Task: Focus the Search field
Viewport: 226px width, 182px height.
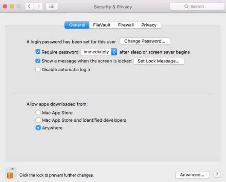Action: coord(197,6)
